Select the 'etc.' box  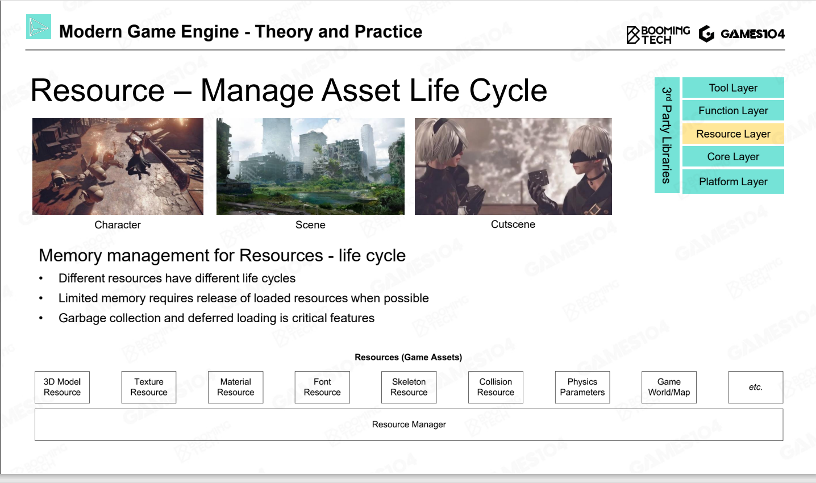click(x=756, y=388)
